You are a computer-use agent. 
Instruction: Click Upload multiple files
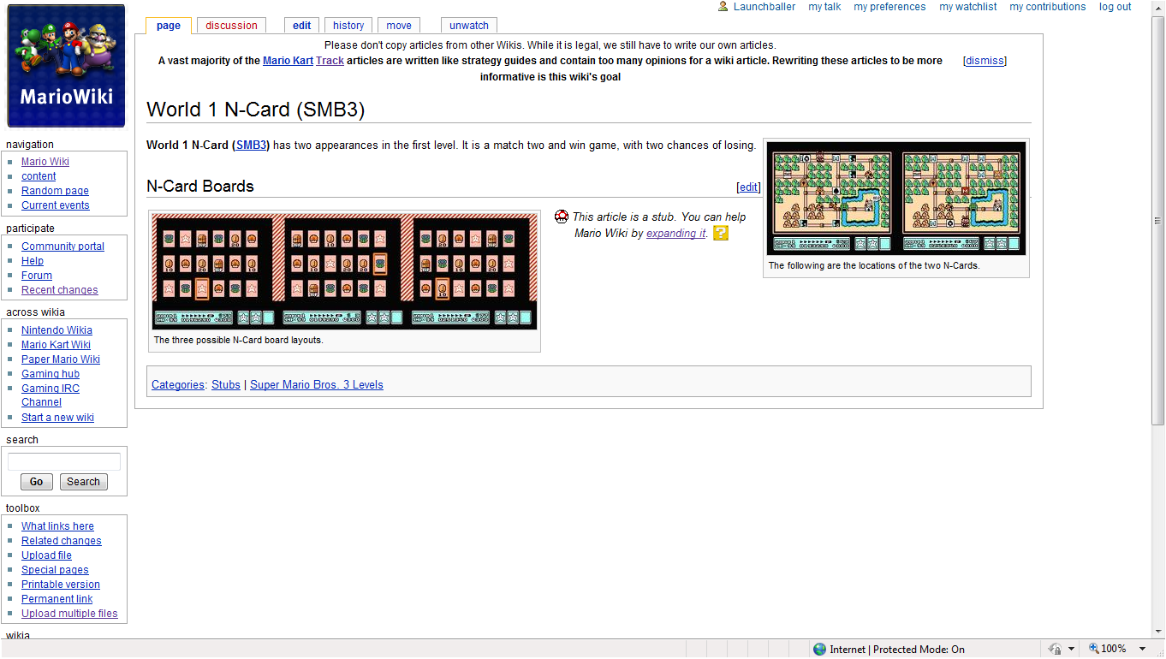click(x=69, y=614)
